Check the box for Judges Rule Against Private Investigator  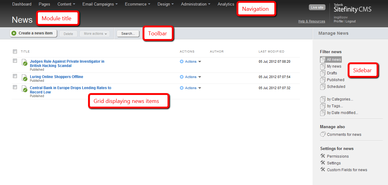tap(15, 61)
